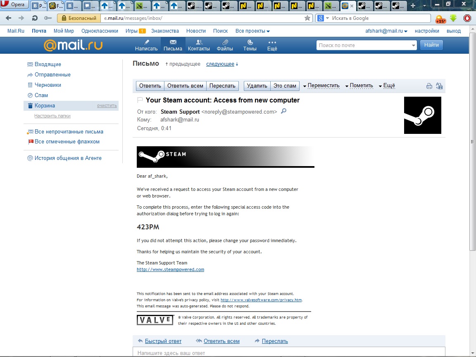The width and height of the screenshot is (476, 357).
Task: Open Контакты in mail toolbar
Action: tap(199, 45)
